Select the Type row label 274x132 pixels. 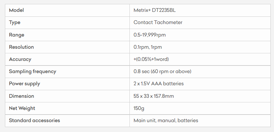tap(15, 22)
